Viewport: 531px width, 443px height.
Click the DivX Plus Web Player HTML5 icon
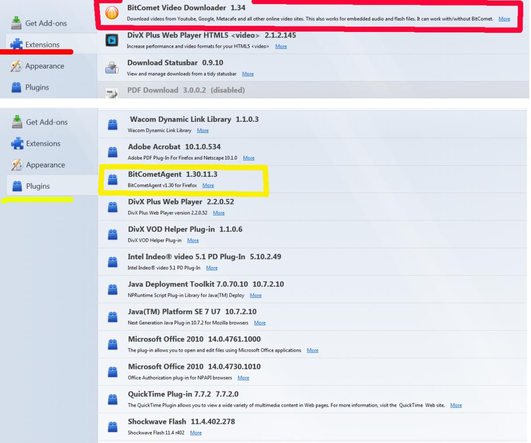[111, 41]
